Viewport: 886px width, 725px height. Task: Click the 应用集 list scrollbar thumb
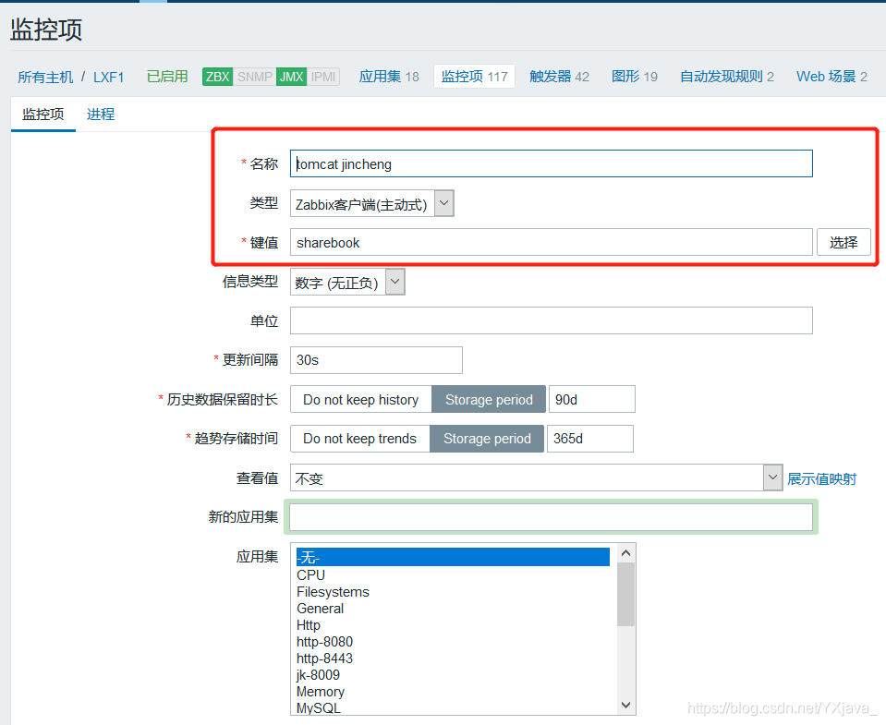coord(625,594)
